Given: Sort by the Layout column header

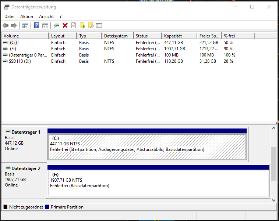Looking at the screenshot, I should tap(63, 36).
